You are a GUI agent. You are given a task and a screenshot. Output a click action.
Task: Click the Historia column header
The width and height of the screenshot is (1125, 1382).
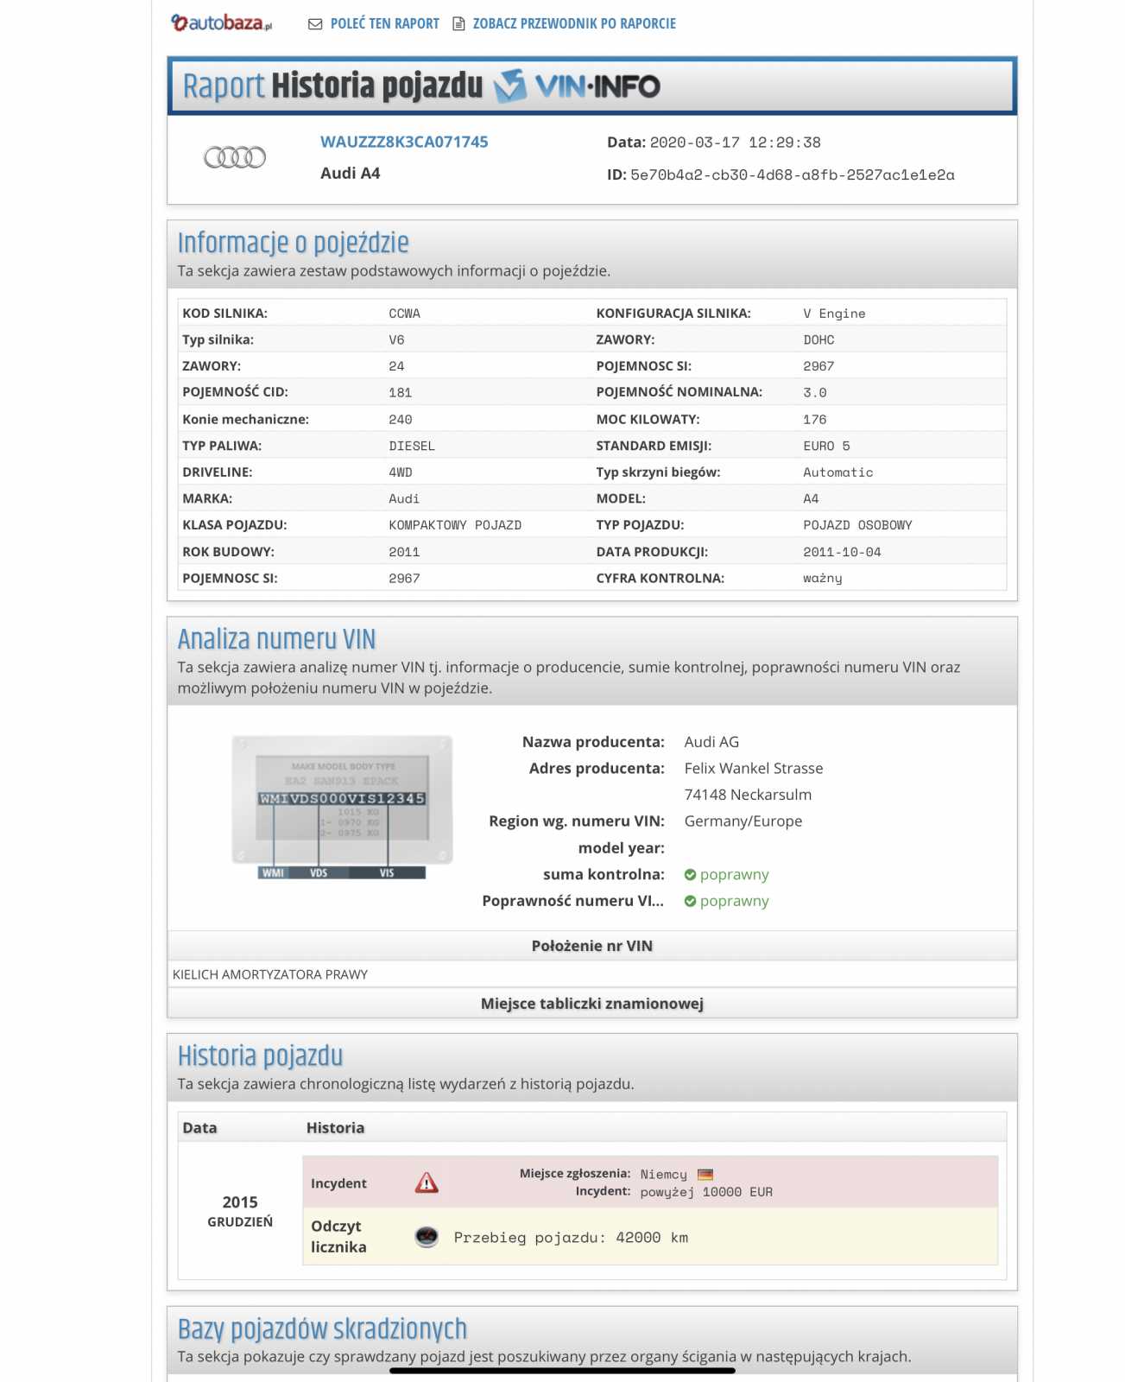pyautogui.click(x=335, y=1128)
